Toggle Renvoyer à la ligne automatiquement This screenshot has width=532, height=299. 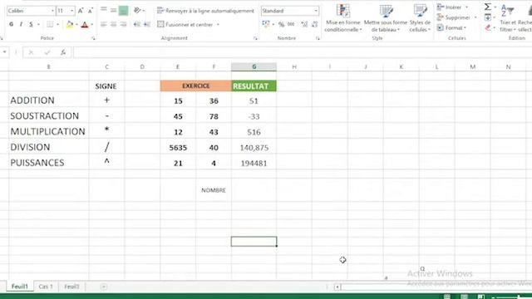[205, 11]
